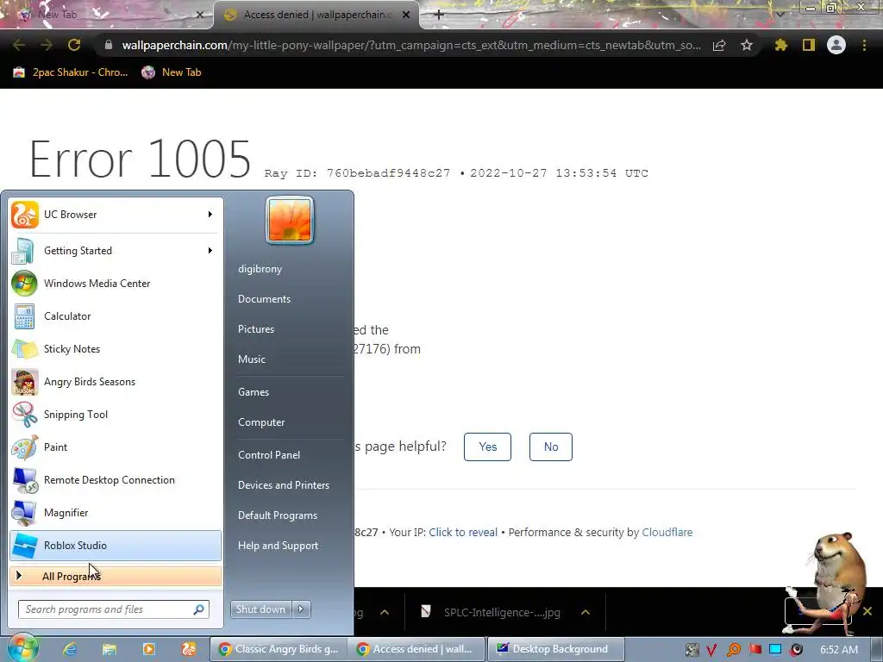Switch to Classic Angry Birds taskbar window
Screen dimensions: 883x662
pos(279,649)
